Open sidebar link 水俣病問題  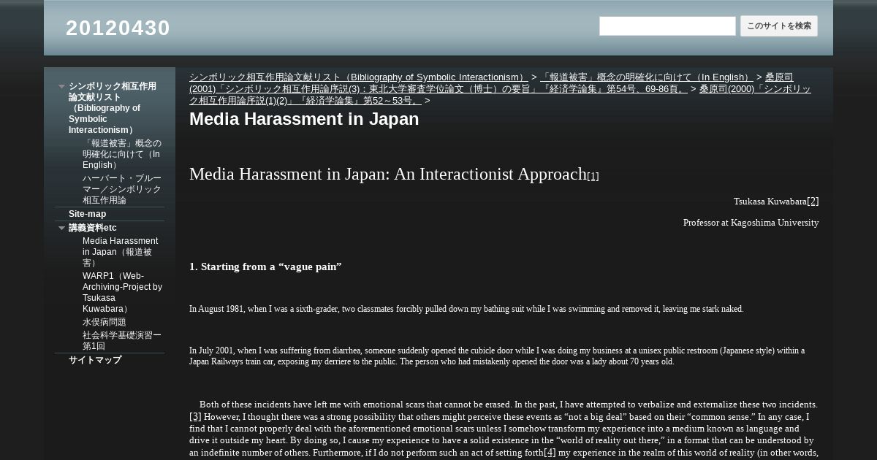[105, 322]
